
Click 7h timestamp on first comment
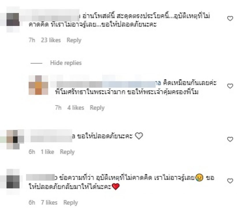click(x=32, y=40)
